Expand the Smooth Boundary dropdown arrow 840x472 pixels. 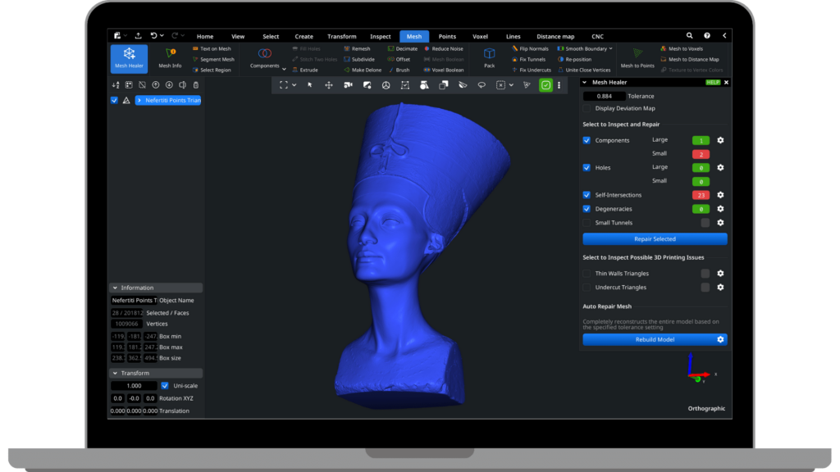pyautogui.click(x=610, y=48)
